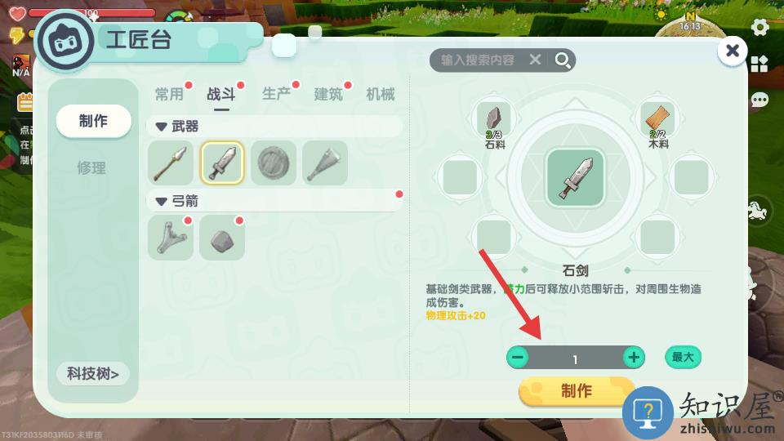Image resolution: width=784 pixels, height=441 pixels.
Task: Click the yellow 制作 craft button
Action: click(576, 391)
